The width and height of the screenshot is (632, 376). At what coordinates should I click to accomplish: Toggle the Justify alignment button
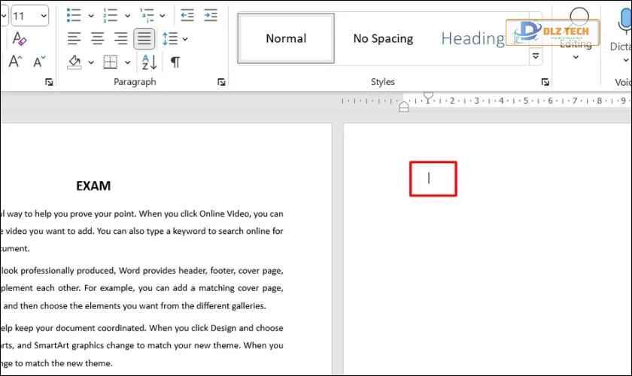144,38
